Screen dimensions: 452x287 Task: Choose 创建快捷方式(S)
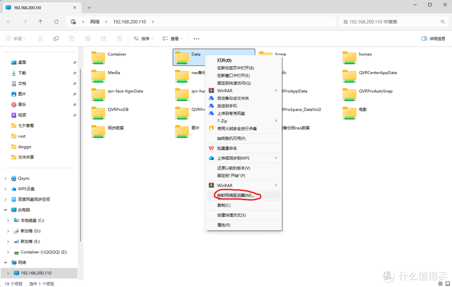244,215
